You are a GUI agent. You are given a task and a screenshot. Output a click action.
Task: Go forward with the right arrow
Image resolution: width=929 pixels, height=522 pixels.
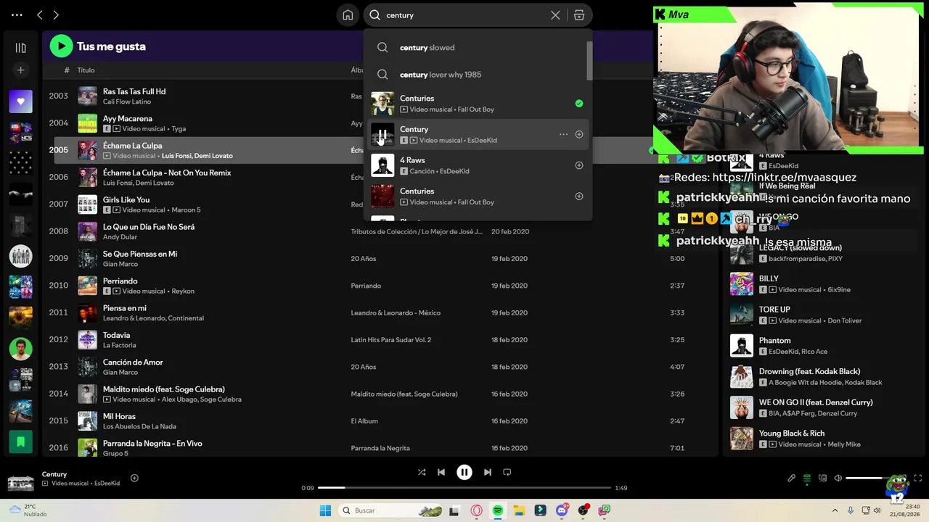click(x=56, y=14)
